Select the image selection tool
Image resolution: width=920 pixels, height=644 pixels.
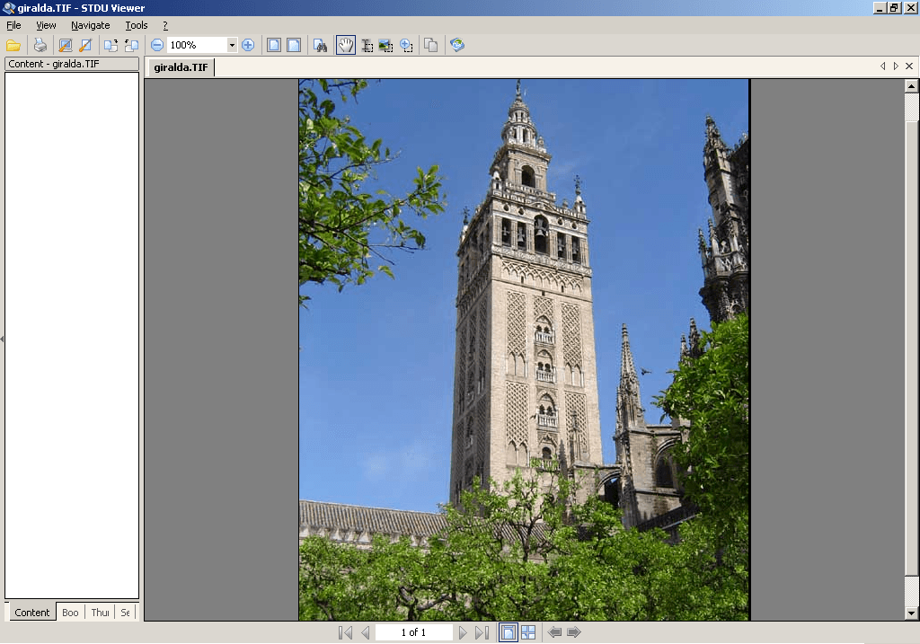pyautogui.click(x=386, y=45)
